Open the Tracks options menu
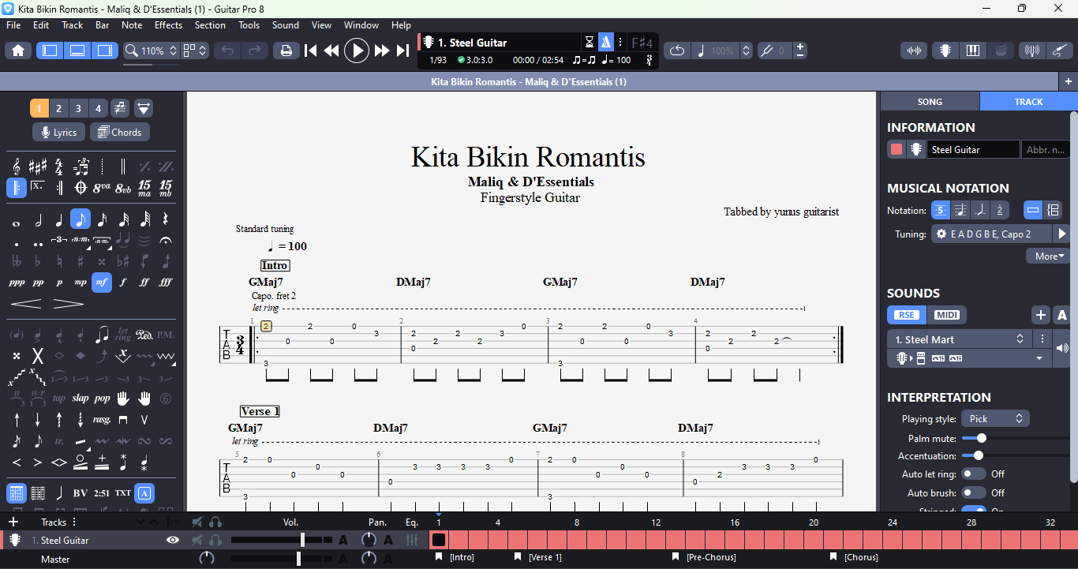Viewport: 1078px width, 569px height. [74, 522]
